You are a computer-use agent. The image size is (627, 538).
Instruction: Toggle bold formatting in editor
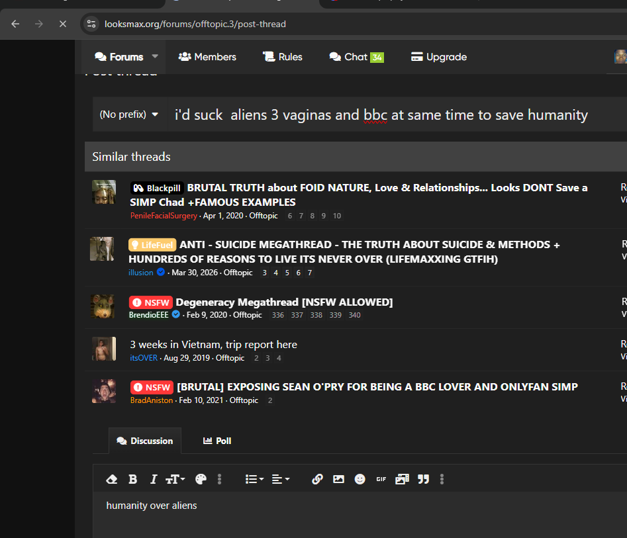click(x=133, y=479)
